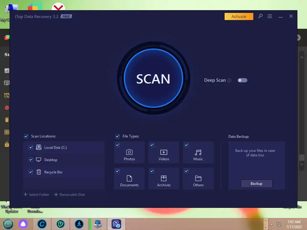Viewport: 307px width, 230px height.
Task: Click the Music note icon
Action: 198,152
